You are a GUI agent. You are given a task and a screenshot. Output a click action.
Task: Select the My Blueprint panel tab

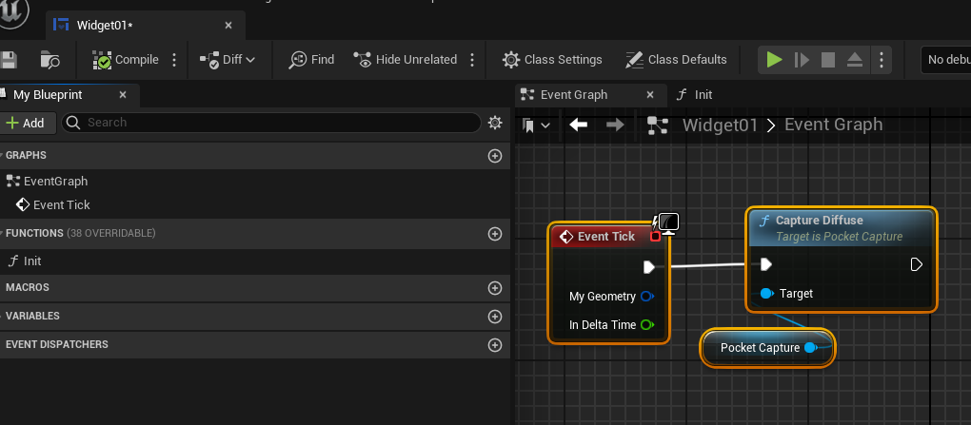point(48,95)
